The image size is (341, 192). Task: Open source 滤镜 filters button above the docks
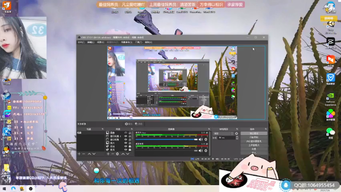tap(139, 124)
